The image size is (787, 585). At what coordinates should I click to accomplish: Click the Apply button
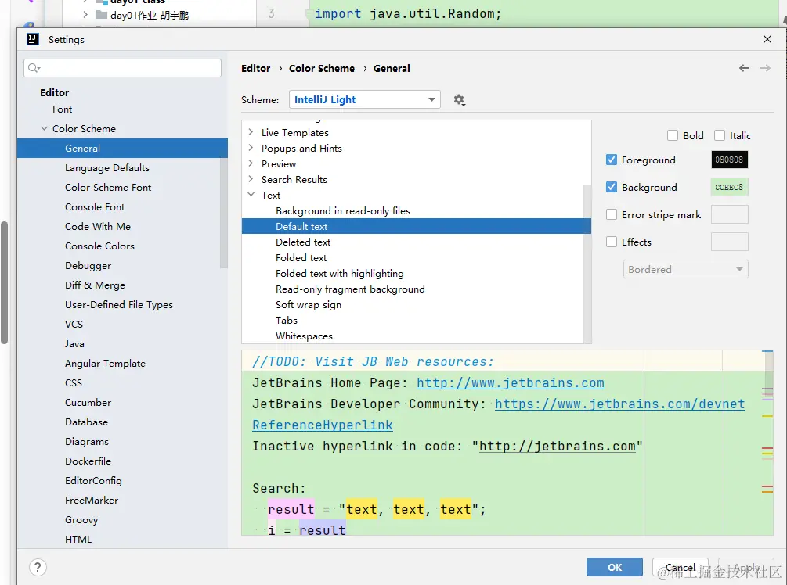[745, 567]
